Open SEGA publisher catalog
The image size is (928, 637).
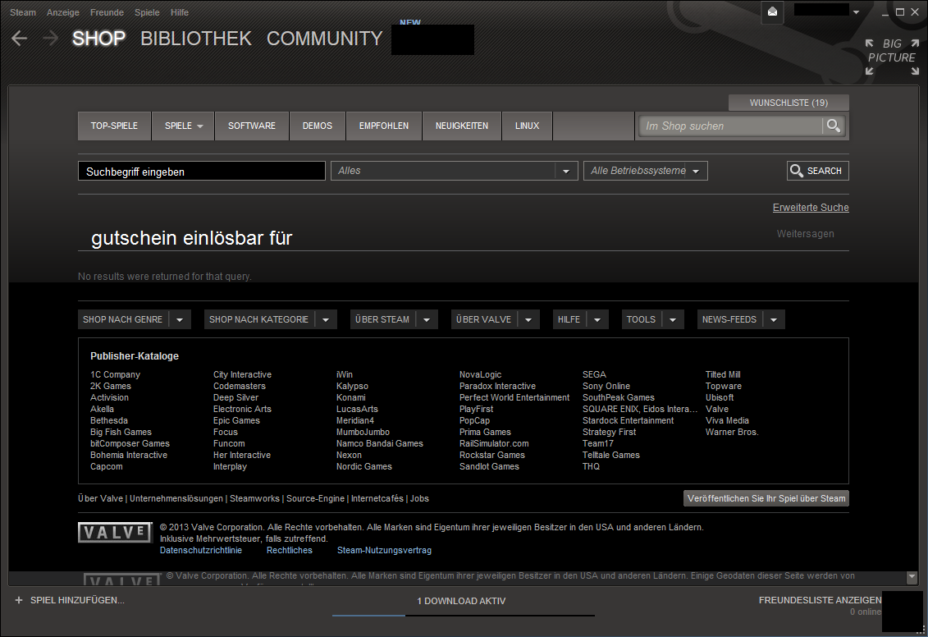(593, 374)
